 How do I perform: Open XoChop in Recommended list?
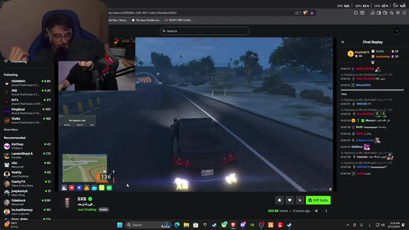[27, 146]
